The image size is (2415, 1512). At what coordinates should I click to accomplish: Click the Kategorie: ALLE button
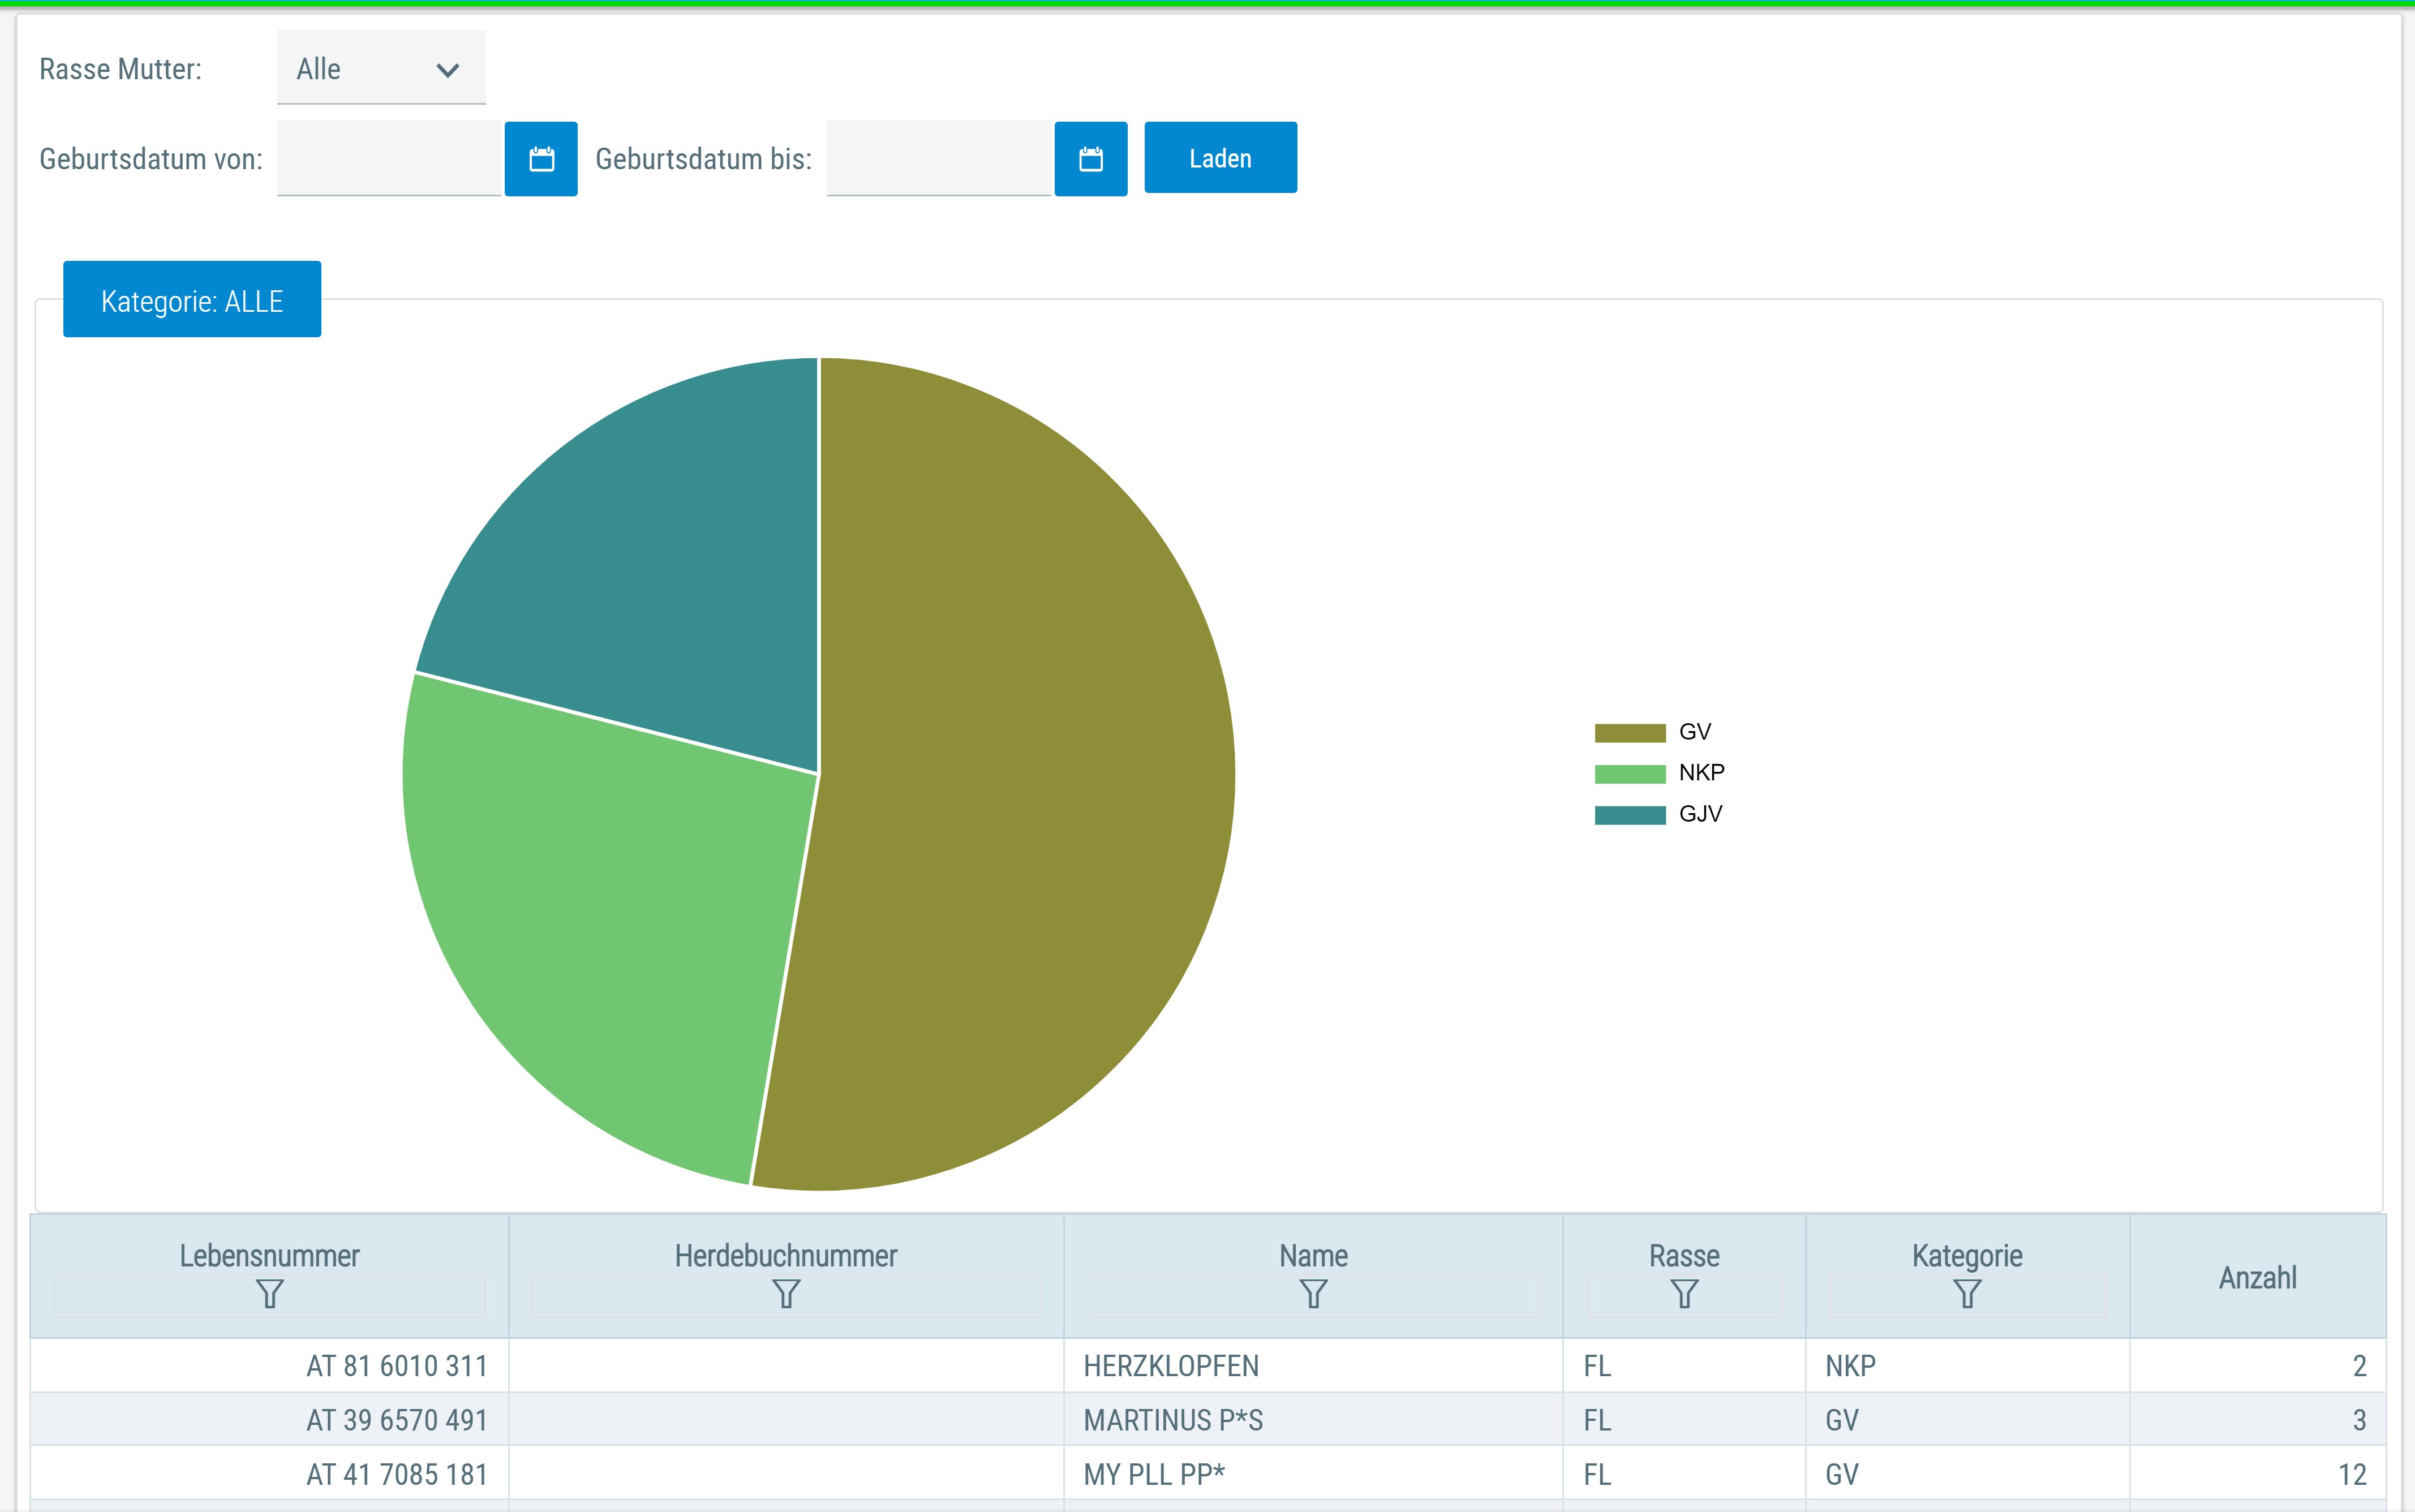click(x=192, y=300)
